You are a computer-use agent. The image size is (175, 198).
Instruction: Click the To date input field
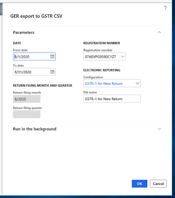[34, 72]
